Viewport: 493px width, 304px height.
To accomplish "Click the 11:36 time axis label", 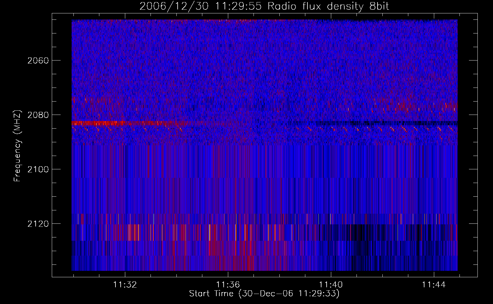I will [228, 285].
